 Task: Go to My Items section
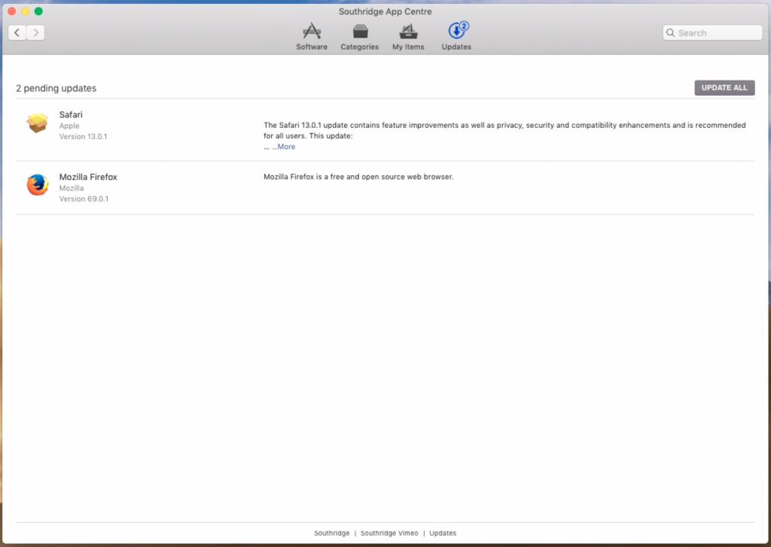click(408, 36)
